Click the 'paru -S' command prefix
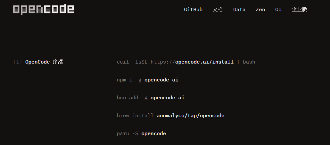This screenshot has height=145, width=330. [128, 134]
